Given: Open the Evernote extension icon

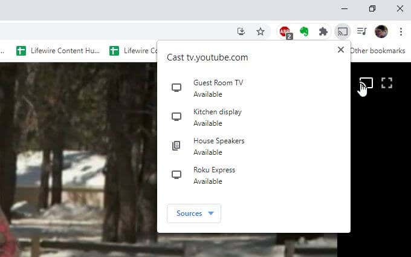Looking at the screenshot, I should pyautogui.click(x=304, y=31).
